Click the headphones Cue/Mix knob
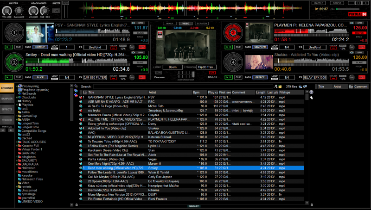Image resolution: width=371 pixels, height=210 pixels. [x=45, y=11]
